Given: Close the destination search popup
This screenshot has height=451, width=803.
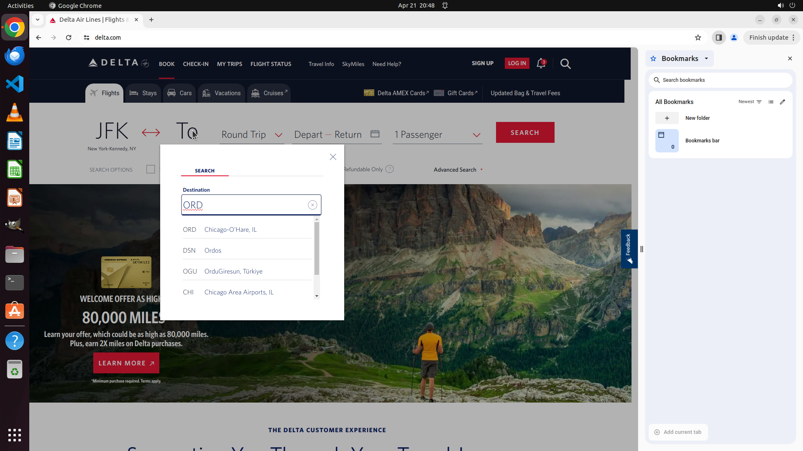Looking at the screenshot, I should click(x=333, y=157).
